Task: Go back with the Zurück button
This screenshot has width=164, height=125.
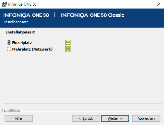Action: pyautogui.click(x=86, y=118)
